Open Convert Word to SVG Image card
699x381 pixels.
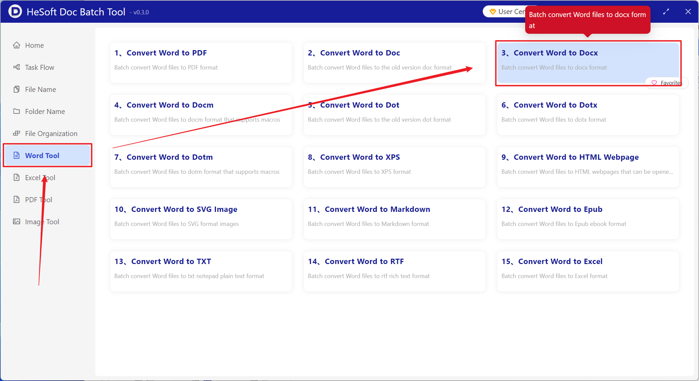click(x=201, y=219)
